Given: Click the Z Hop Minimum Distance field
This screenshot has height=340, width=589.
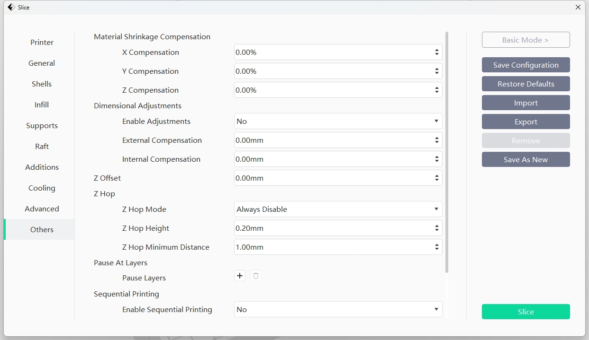Looking at the screenshot, I should coord(332,247).
